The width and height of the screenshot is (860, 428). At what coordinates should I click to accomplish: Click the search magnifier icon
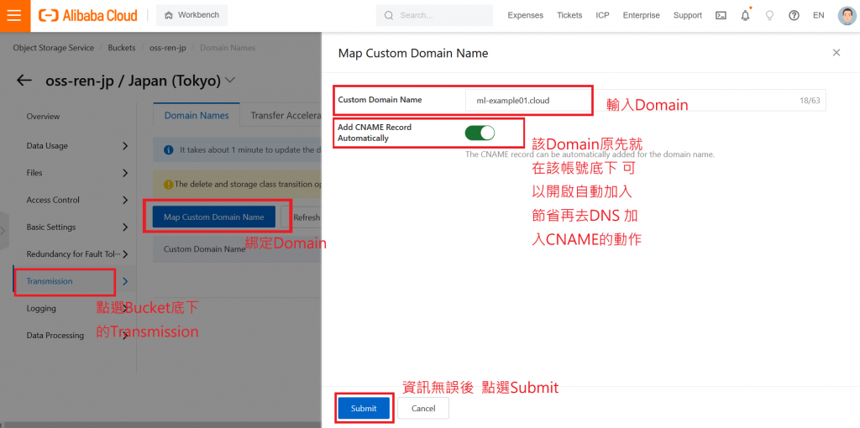389,15
